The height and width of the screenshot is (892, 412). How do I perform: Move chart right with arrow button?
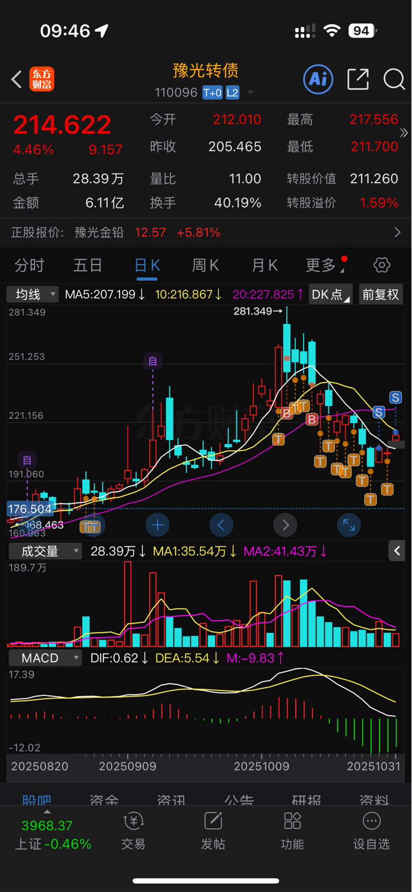coord(286,525)
